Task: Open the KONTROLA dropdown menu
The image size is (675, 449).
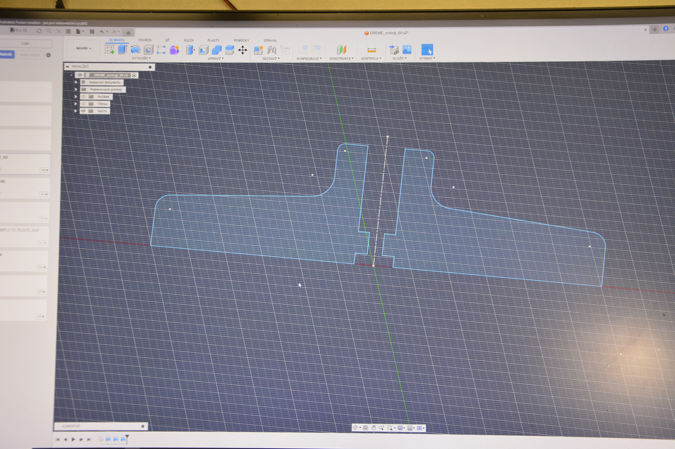Action: tap(371, 59)
